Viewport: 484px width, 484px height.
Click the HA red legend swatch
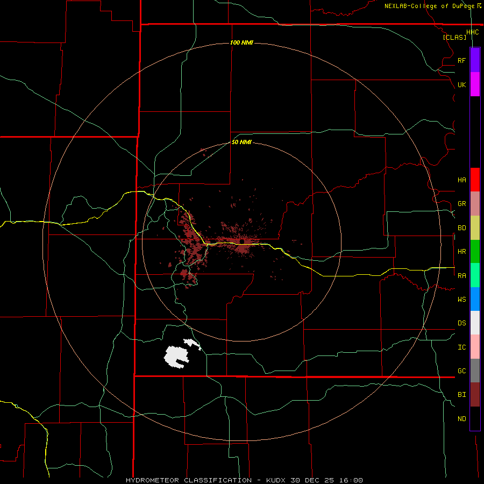click(475, 180)
